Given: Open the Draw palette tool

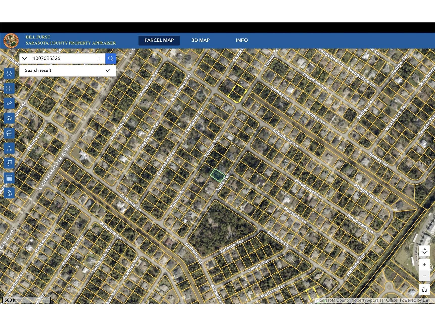Looking at the screenshot, I should [x=9, y=118].
